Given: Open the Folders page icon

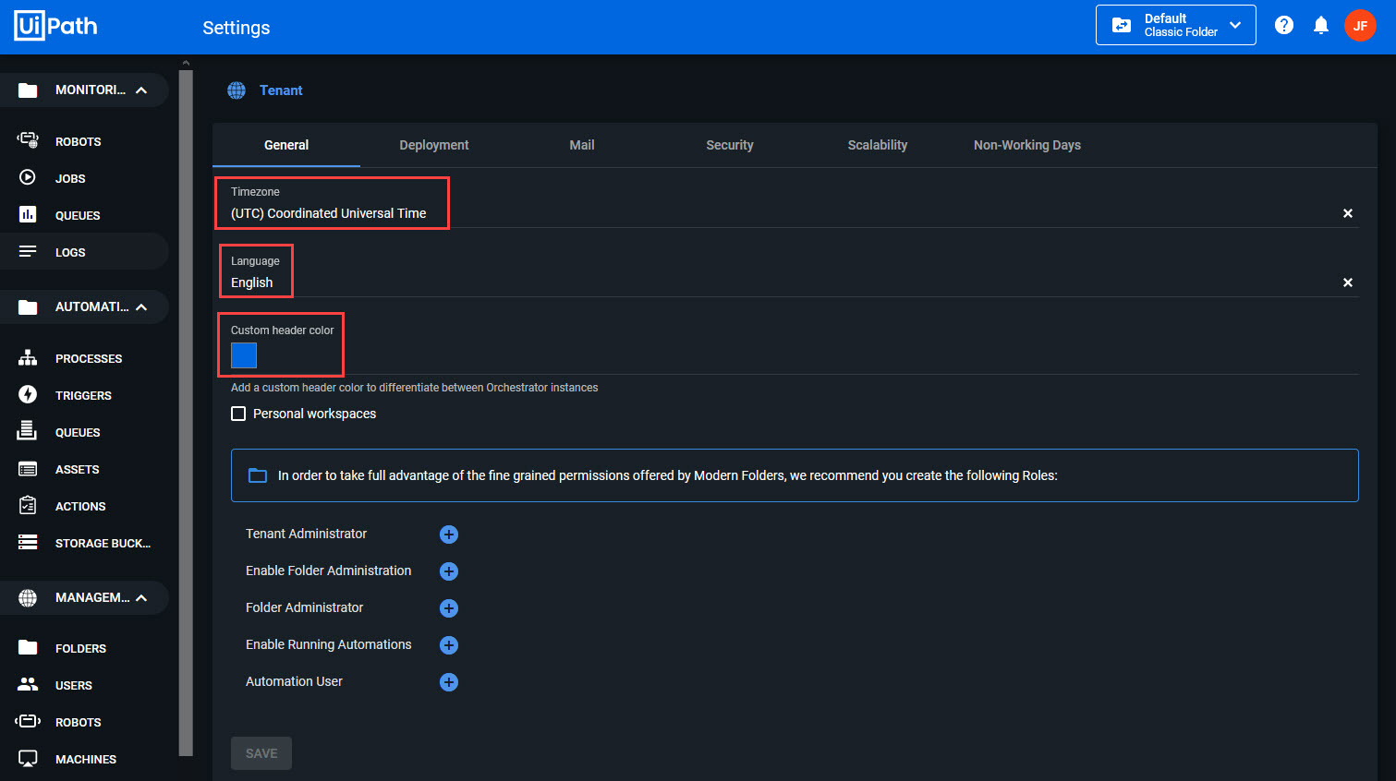Looking at the screenshot, I should (28, 648).
